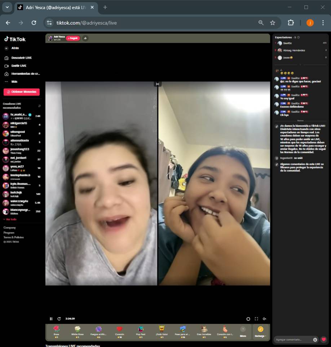Tap the heart like button in chat
The width and height of the screenshot is (331, 347).
tap(324, 340)
